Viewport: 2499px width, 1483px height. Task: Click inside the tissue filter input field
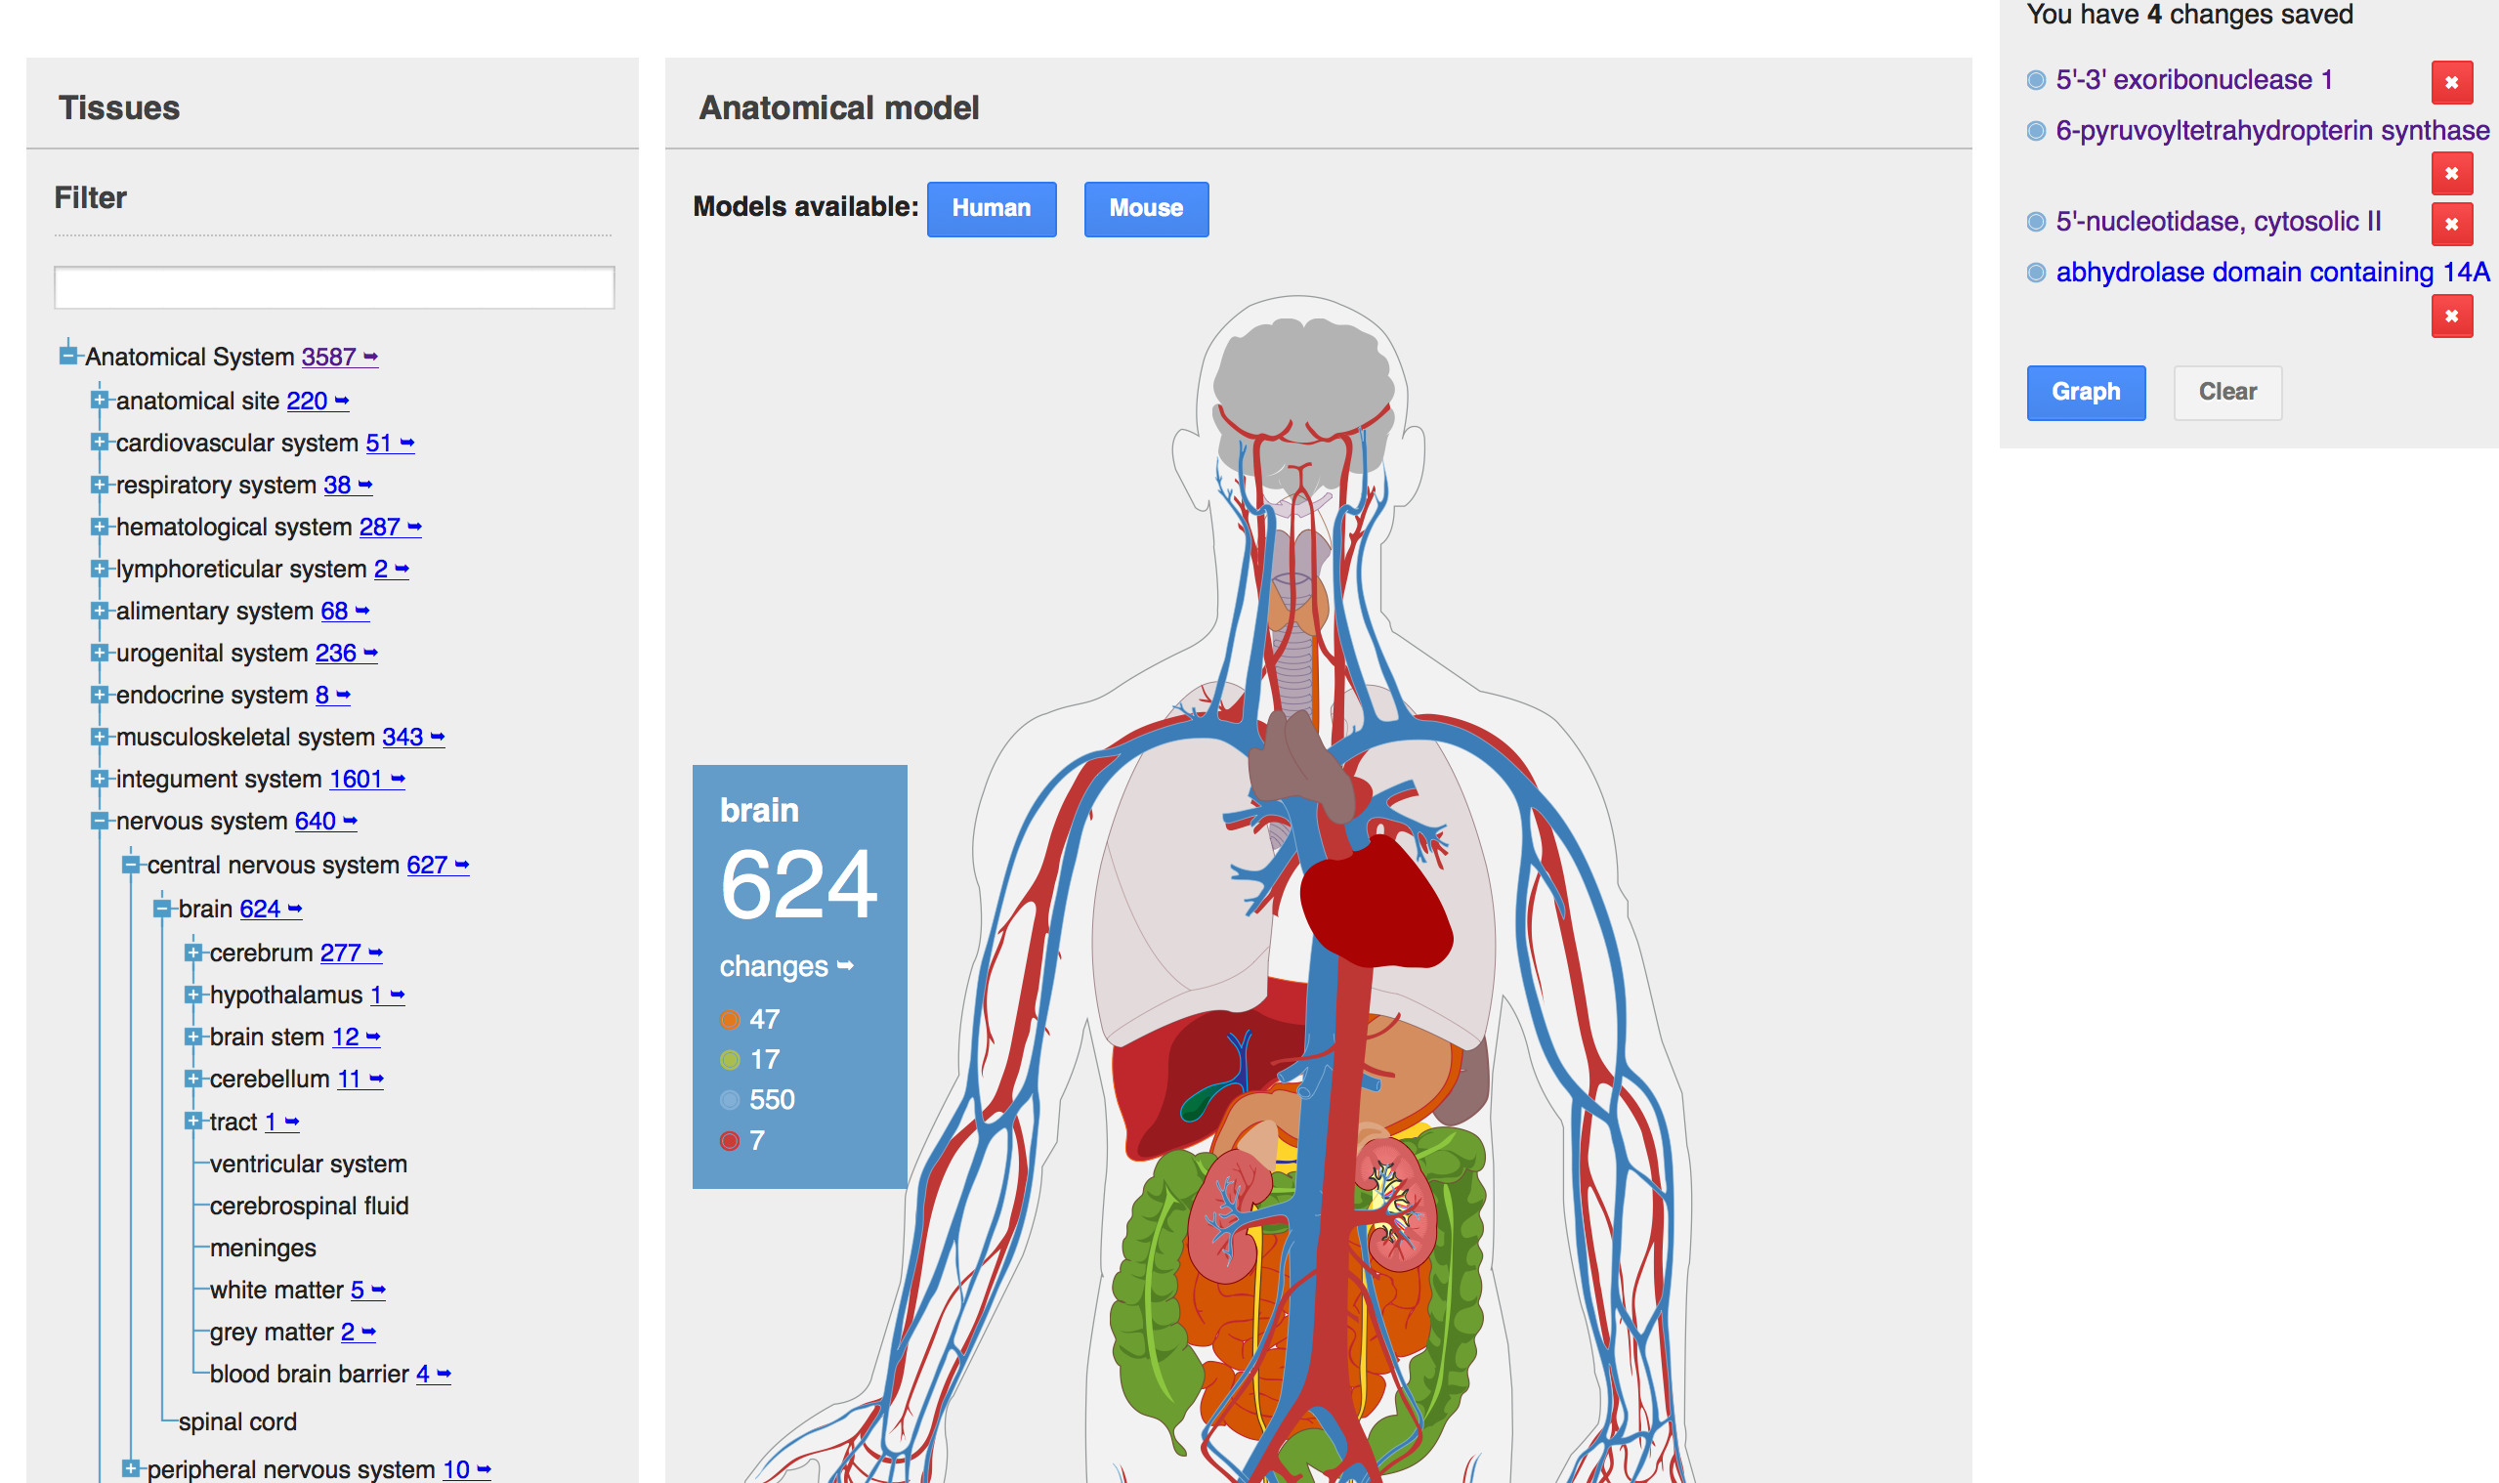tap(335, 289)
